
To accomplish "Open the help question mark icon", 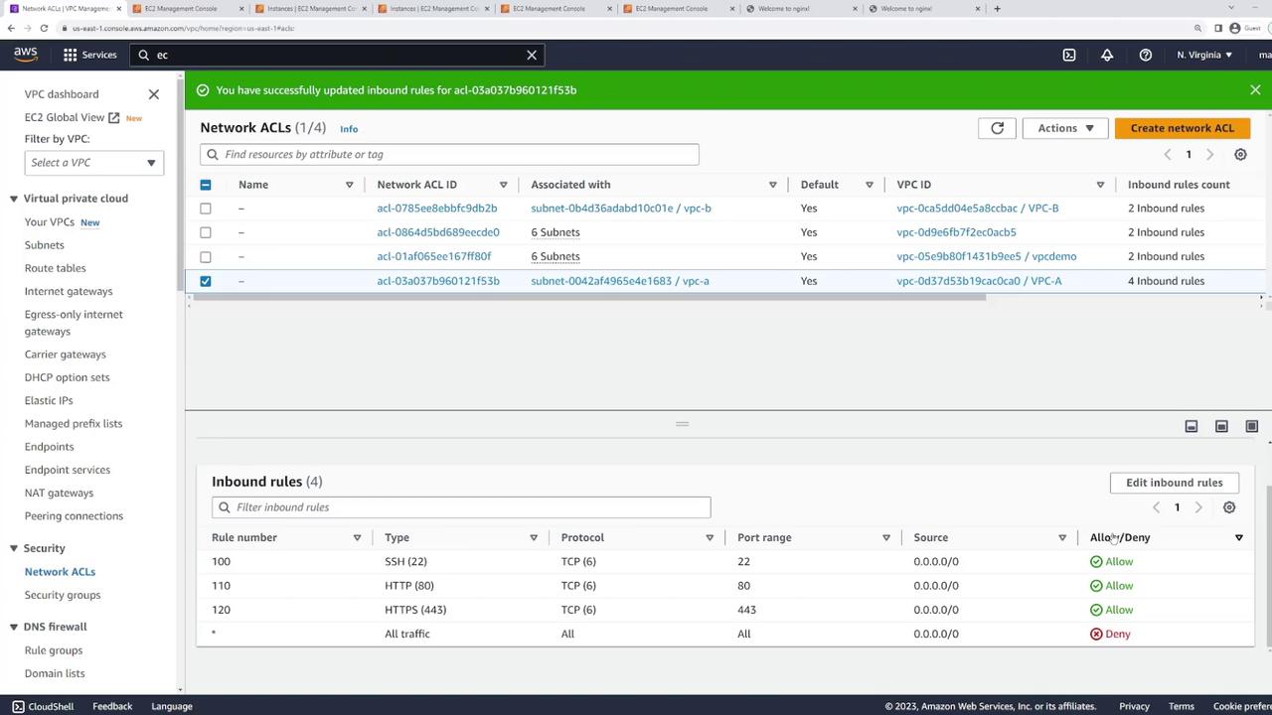I will point(1146,55).
